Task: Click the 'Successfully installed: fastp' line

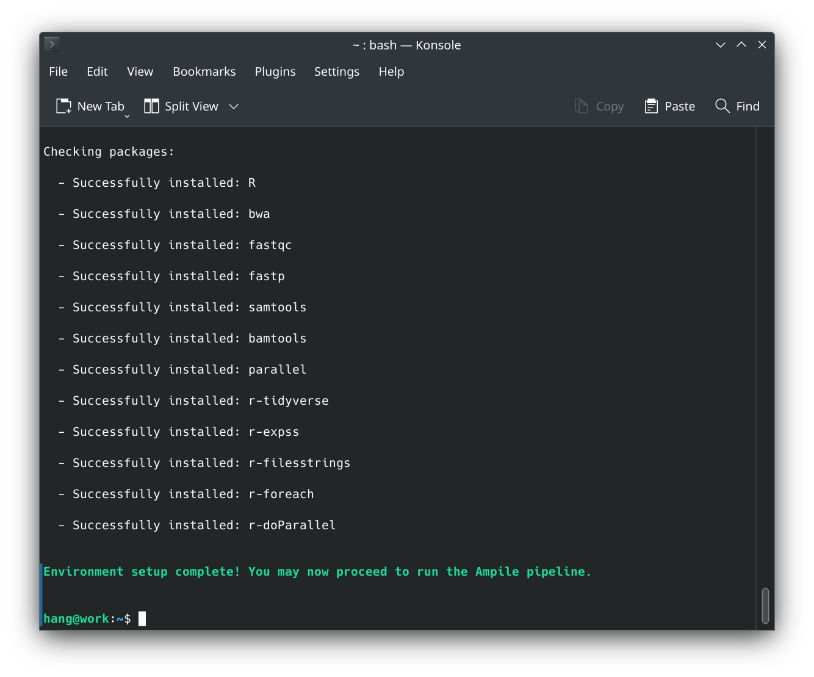Action: click(171, 276)
